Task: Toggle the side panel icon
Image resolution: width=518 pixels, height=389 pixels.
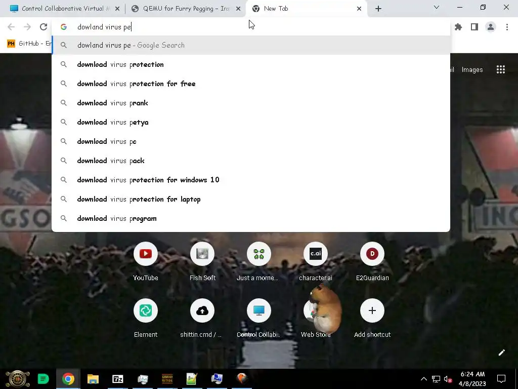Action: click(474, 27)
